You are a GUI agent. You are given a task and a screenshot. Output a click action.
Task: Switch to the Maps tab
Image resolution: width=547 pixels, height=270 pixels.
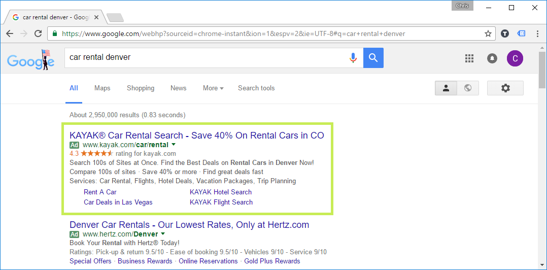(102, 88)
